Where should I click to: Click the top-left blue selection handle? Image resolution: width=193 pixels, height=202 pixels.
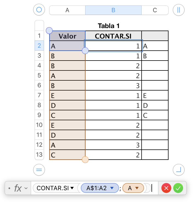[49, 31]
